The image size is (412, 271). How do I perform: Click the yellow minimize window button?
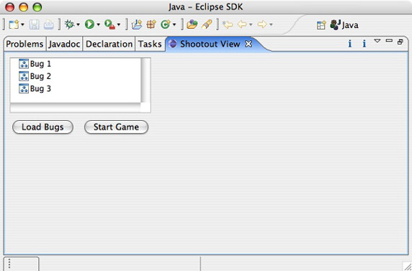click(24, 7)
